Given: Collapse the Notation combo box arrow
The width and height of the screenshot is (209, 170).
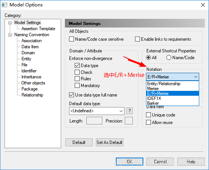Looking at the screenshot, I should click(x=196, y=77).
